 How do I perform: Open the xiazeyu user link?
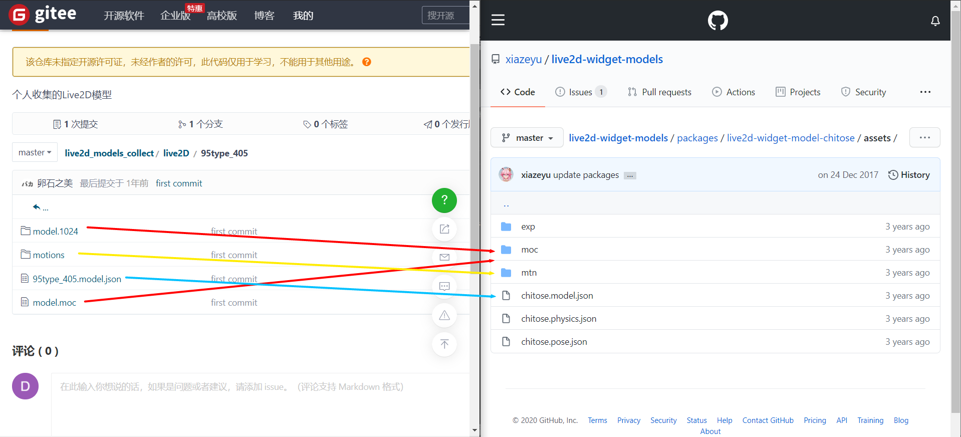[x=524, y=59]
